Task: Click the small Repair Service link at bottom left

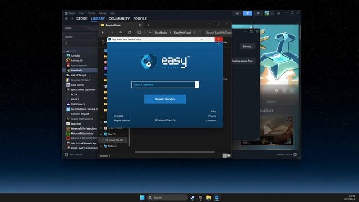Action: coord(122,120)
